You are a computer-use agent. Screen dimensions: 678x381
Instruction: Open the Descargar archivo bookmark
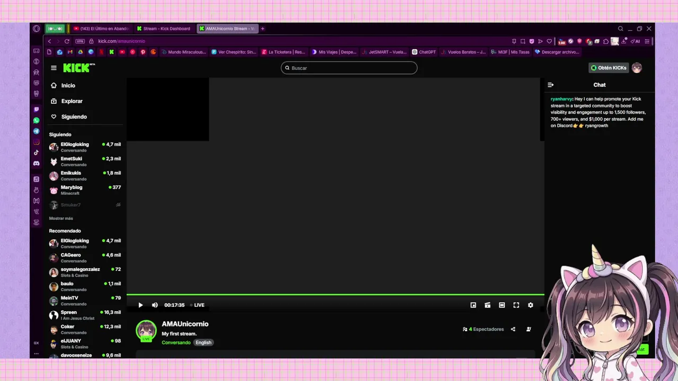[557, 52]
